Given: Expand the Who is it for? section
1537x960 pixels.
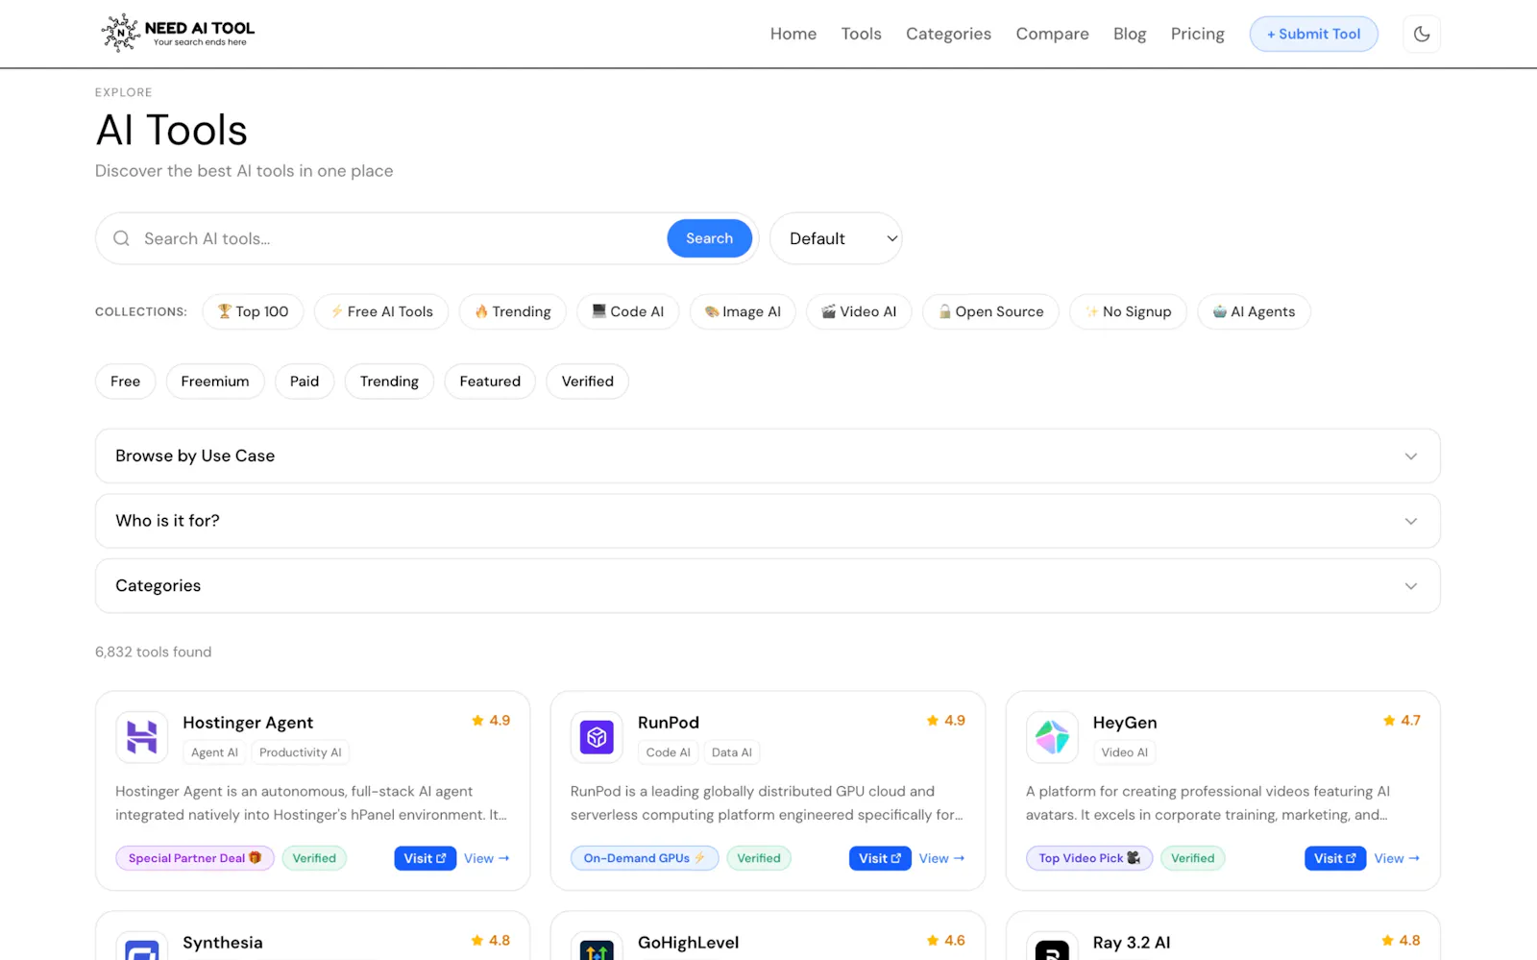Looking at the screenshot, I should [x=768, y=521].
